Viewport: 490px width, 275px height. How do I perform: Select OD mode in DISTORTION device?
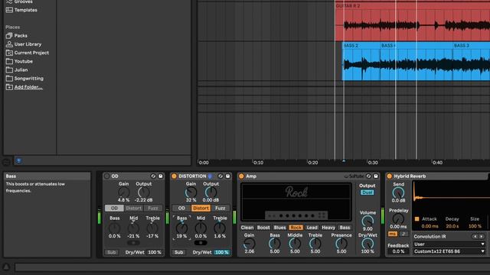181,208
